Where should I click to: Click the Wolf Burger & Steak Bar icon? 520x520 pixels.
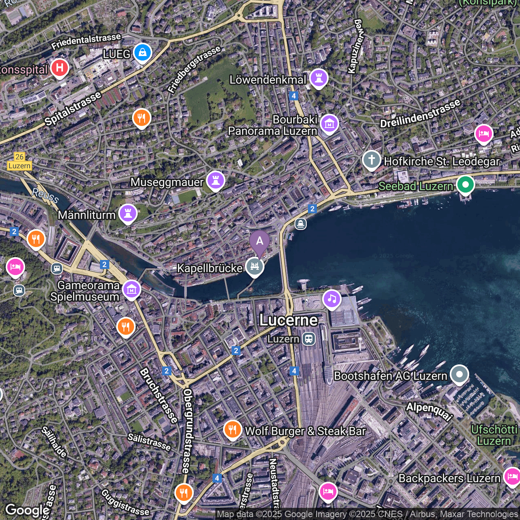232,429
